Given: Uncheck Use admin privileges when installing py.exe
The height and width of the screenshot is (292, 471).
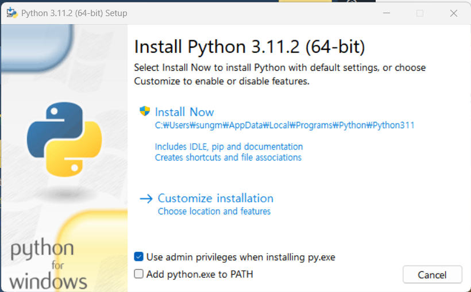Looking at the screenshot, I should coord(138,257).
